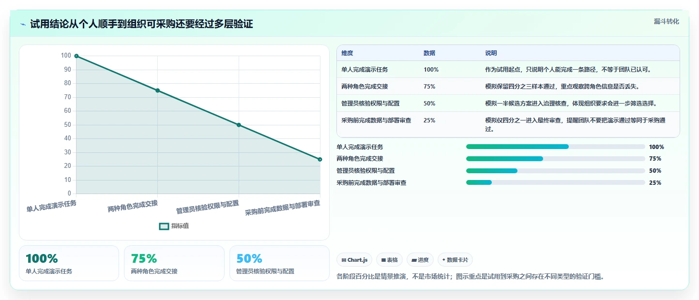699x300 pixels.
Task: Click the page title 试用结论从个人顺手到组织可采购
Action: (x=141, y=24)
